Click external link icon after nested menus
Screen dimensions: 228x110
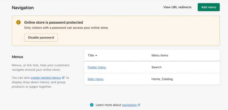coord(63,78)
